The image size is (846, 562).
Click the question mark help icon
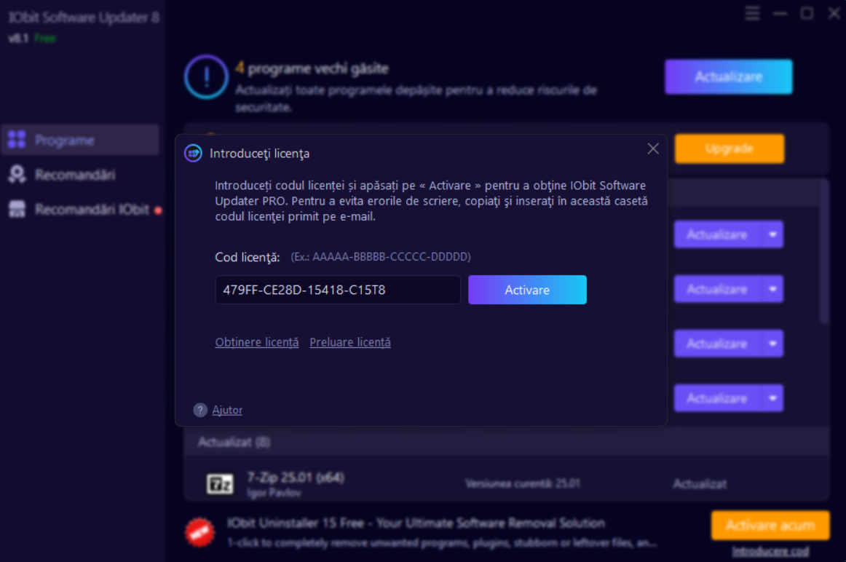tap(200, 410)
